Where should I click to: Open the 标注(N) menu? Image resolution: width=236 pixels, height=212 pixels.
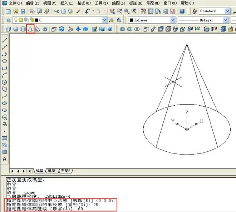tap(136, 3)
